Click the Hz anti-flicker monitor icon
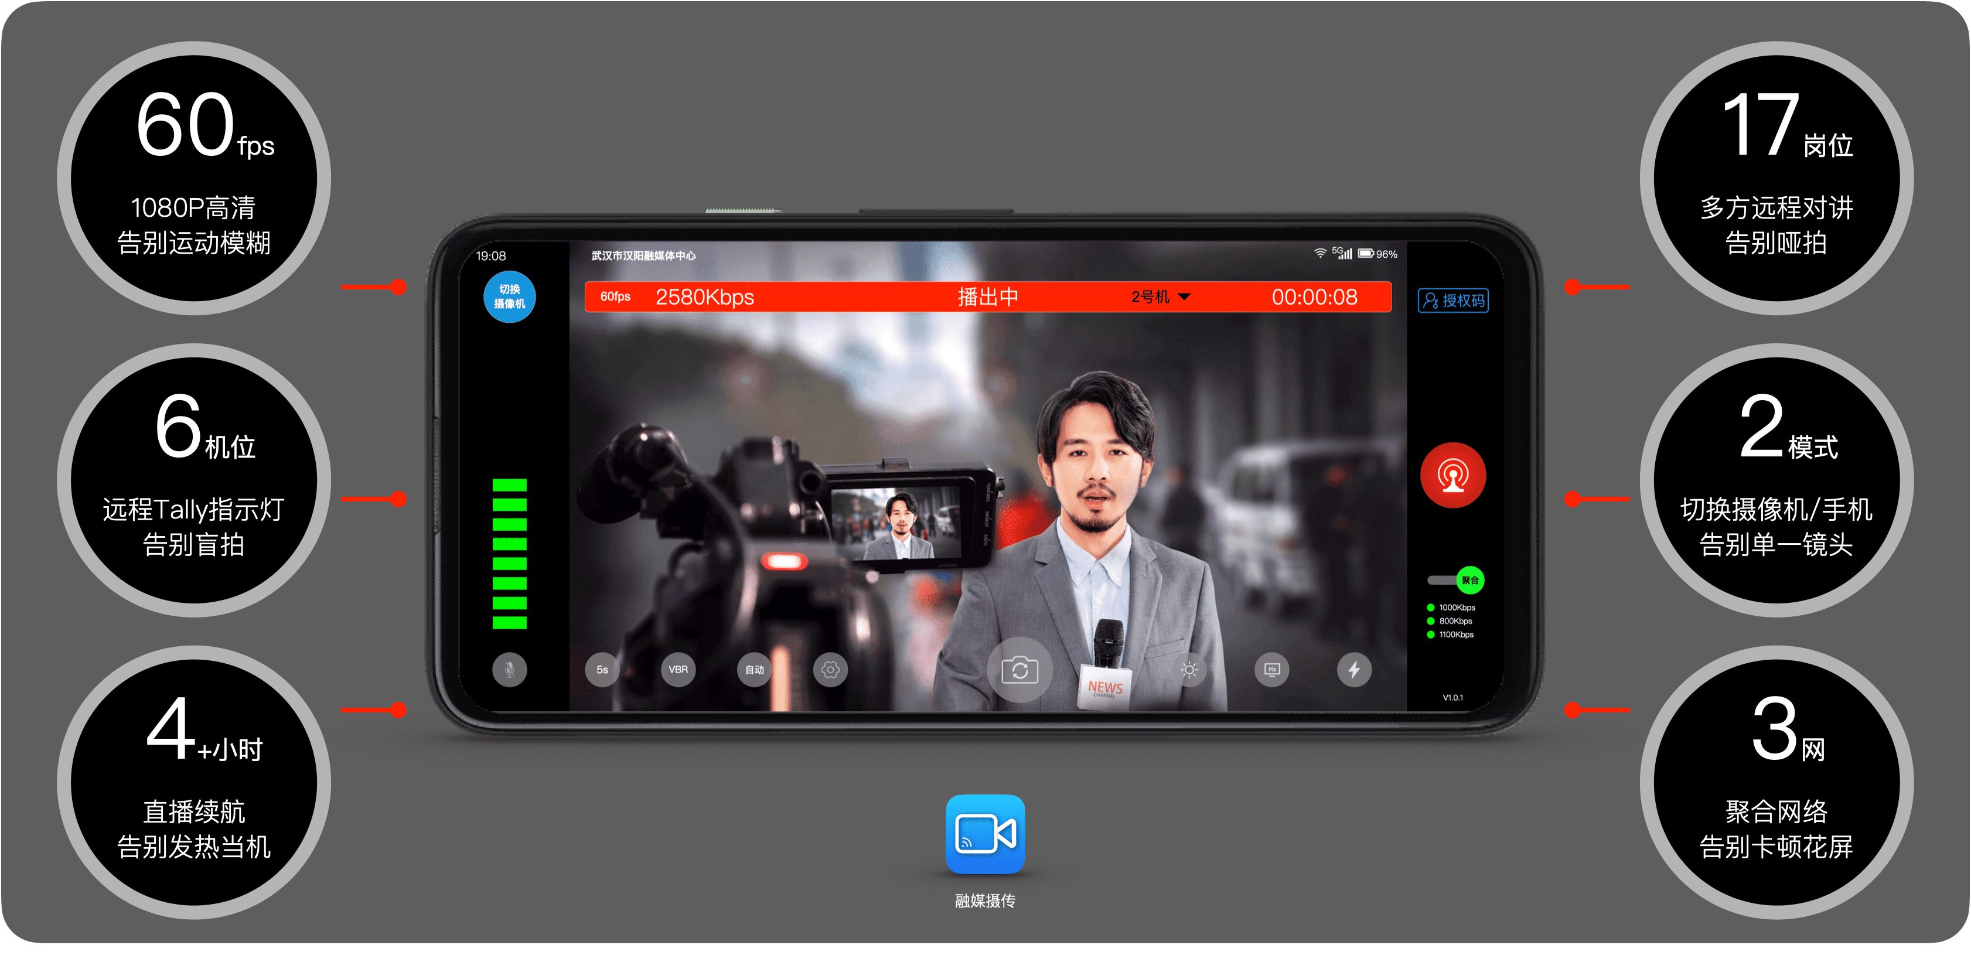Image resolution: width=1971 pixels, height=962 pixels. (x=1271, y=670)
